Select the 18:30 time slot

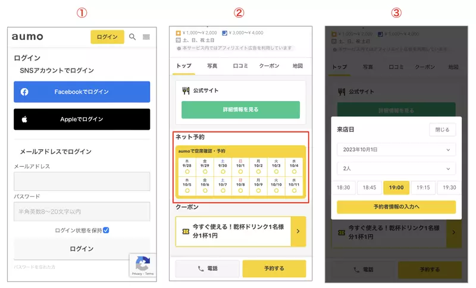click(343, 187)
